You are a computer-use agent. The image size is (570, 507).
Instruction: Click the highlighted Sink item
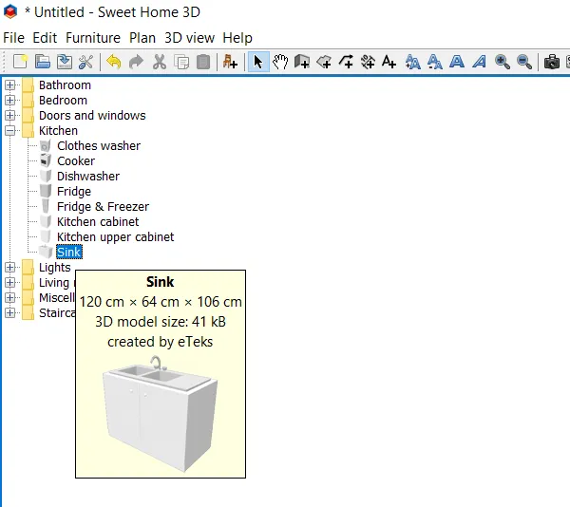coord(69,252)
